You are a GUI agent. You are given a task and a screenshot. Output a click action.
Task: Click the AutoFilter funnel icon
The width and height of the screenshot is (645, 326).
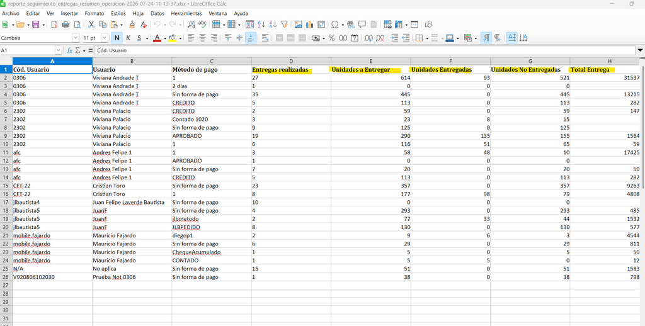[x=284, y=25]
